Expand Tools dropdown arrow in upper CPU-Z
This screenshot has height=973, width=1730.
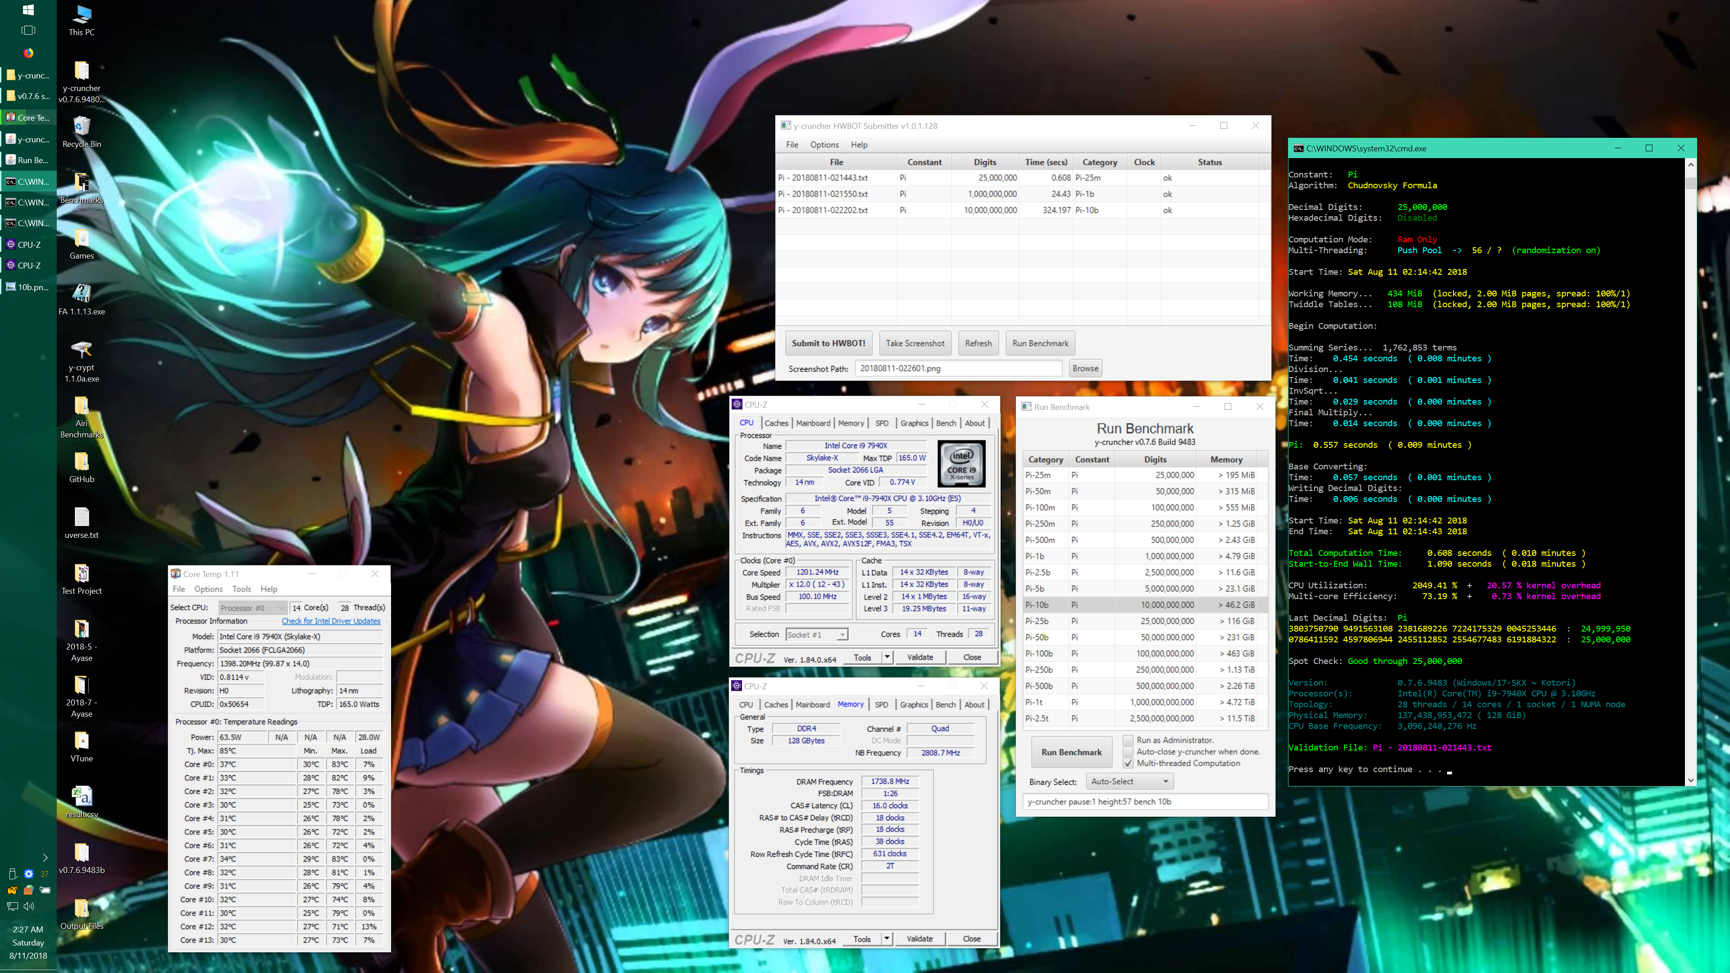tap(887, 657)
